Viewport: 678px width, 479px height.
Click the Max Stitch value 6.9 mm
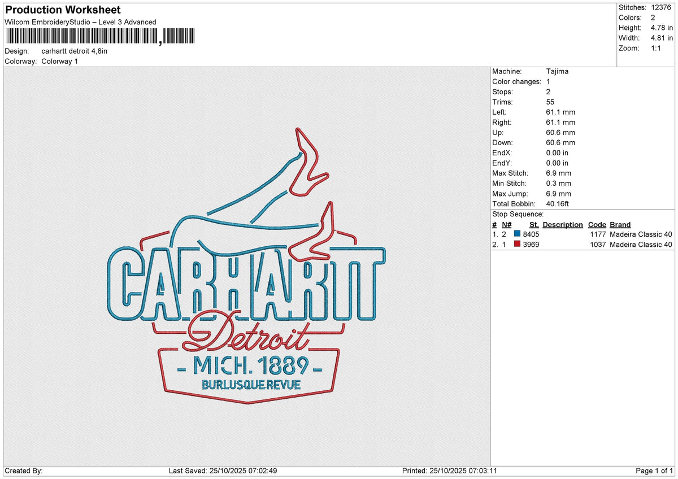[559, 173]
